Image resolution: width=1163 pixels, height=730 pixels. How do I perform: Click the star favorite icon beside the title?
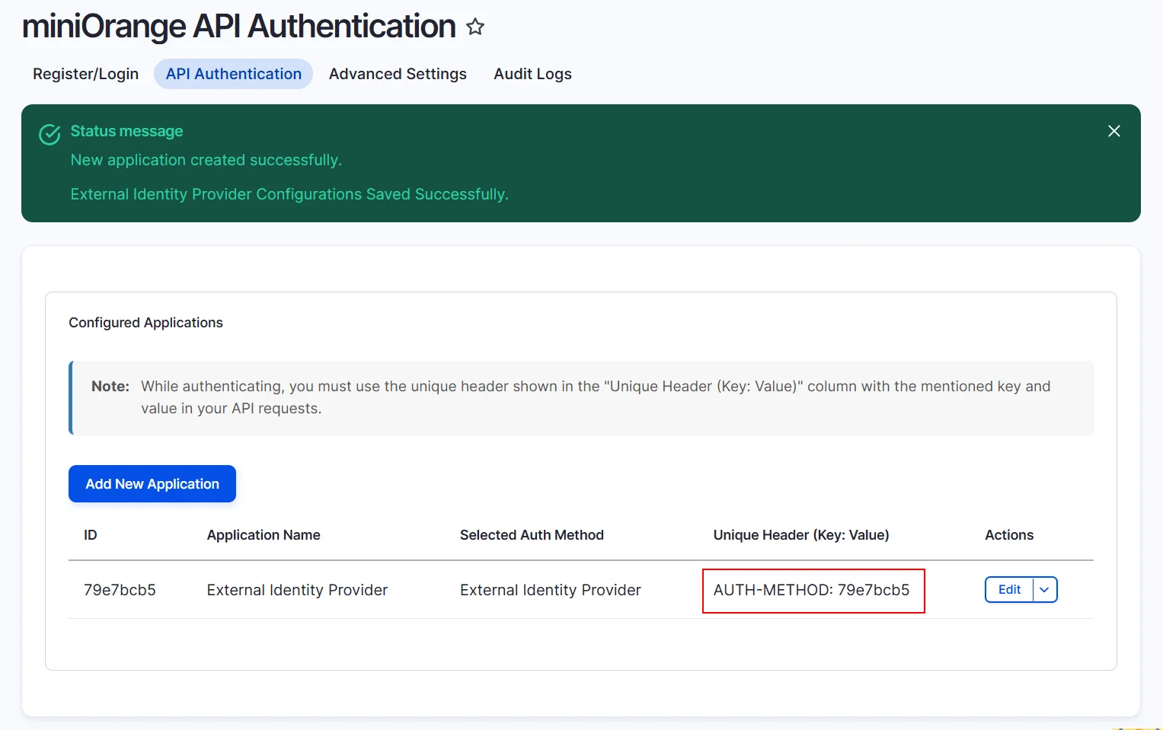click(x=475, y=27)
